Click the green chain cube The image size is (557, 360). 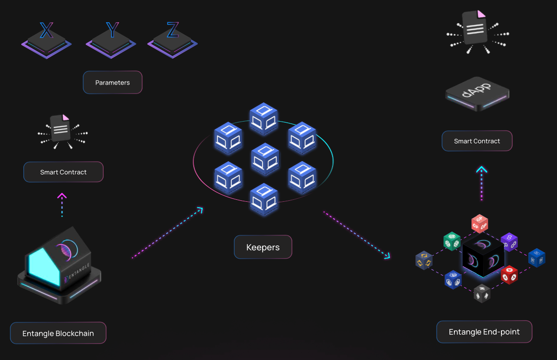[x=452, y=241]
